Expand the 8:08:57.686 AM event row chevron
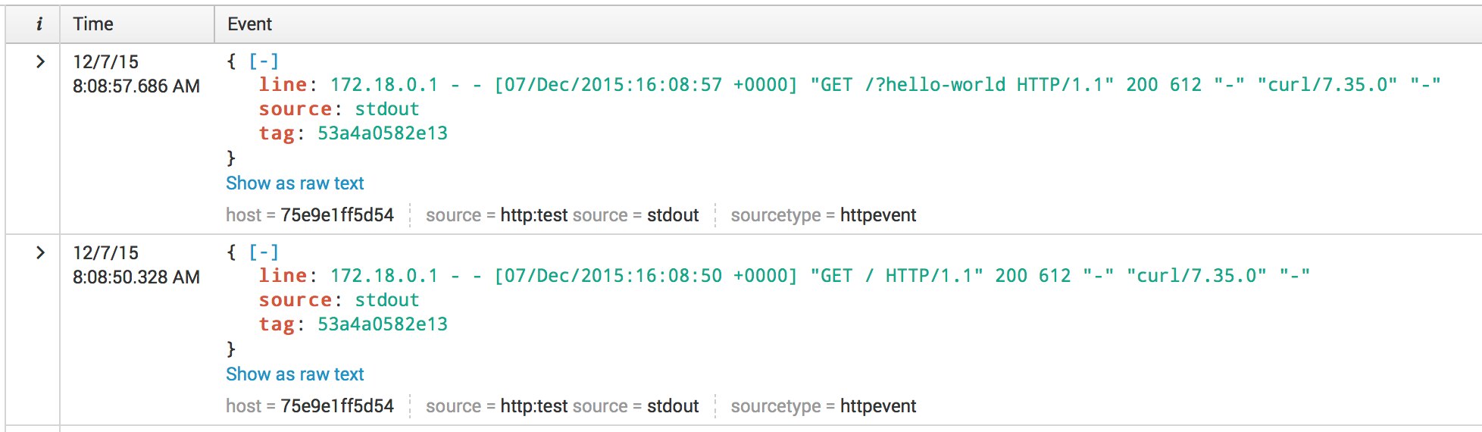This screenshot has height=432, width=1482. (40, 62)
